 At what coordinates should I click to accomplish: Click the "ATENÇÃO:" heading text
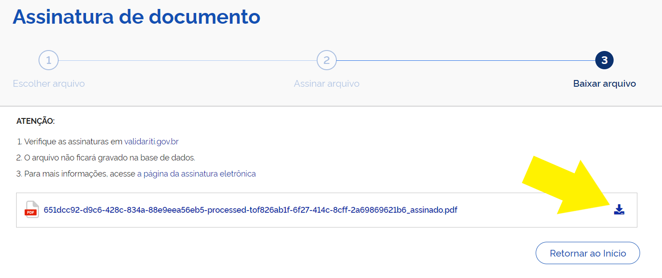point(35,121)
